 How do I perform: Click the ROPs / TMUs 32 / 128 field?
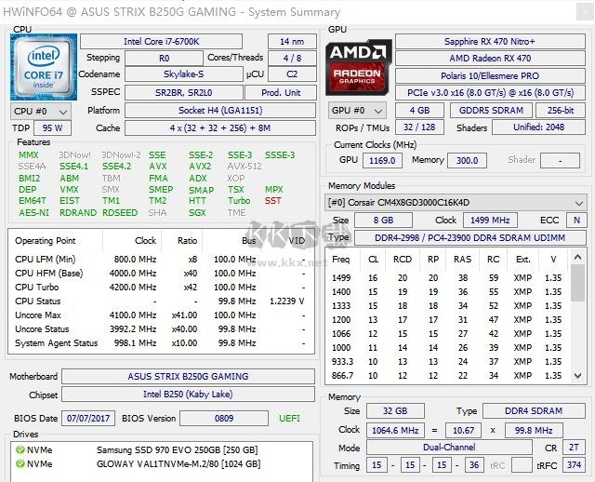point(419,127)
